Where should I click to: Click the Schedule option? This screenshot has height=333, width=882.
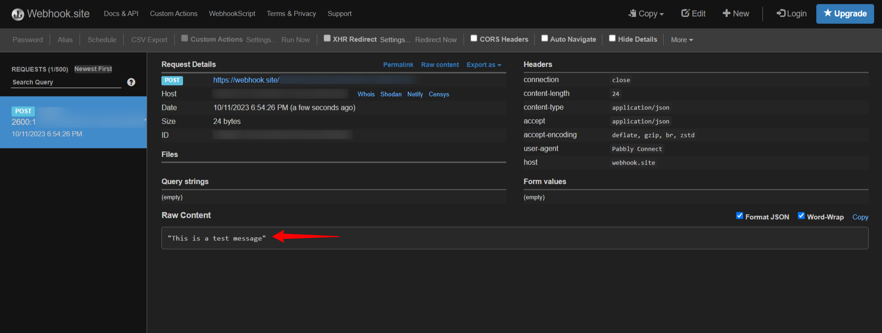click(x=102, y=40)
